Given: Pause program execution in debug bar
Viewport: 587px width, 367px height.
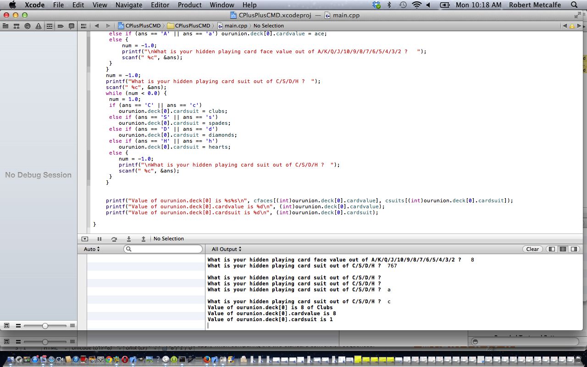Looking at the screenshot, I should (x=100, y=239).
